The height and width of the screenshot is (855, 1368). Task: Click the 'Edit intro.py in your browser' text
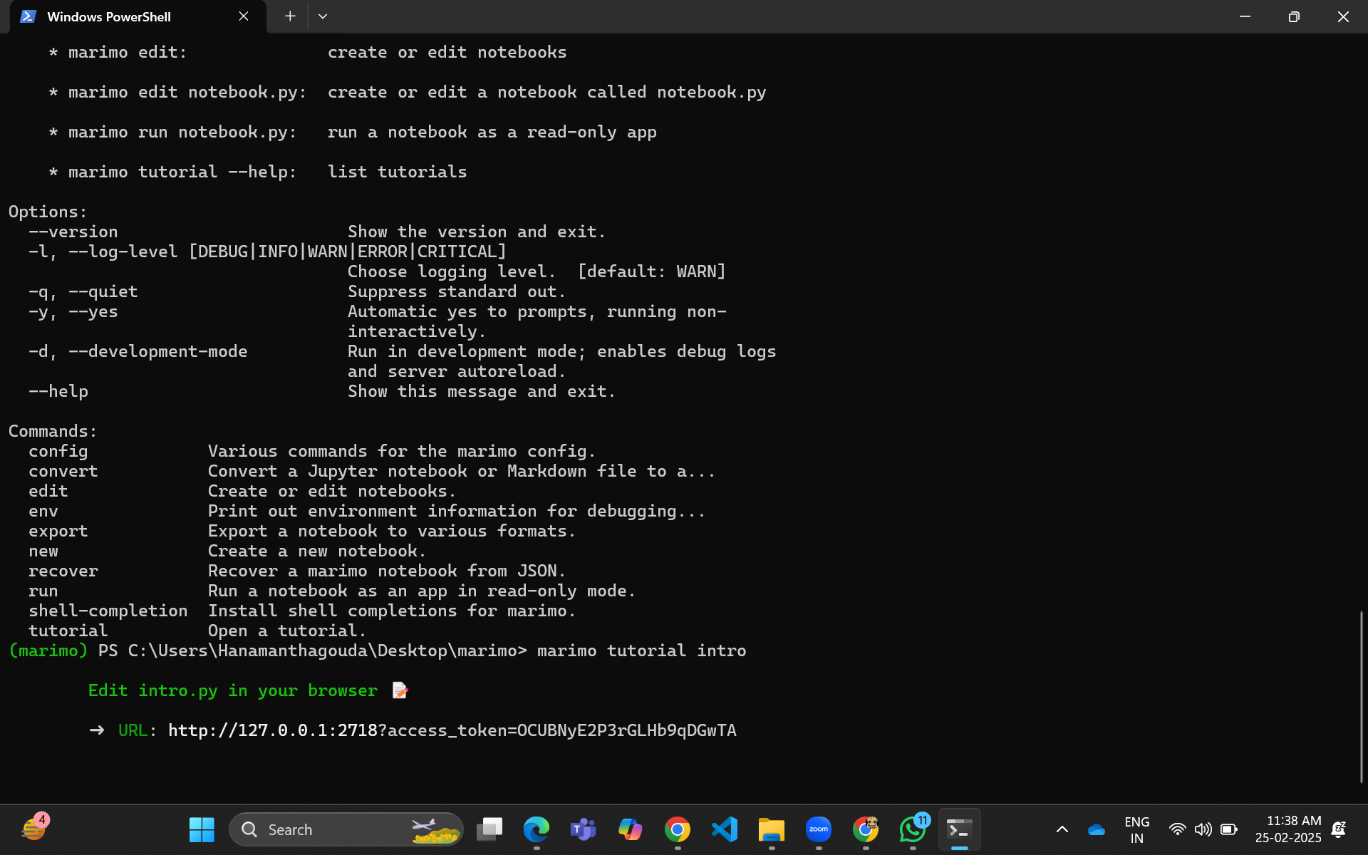pyautogui.click(x=233, y=690)
